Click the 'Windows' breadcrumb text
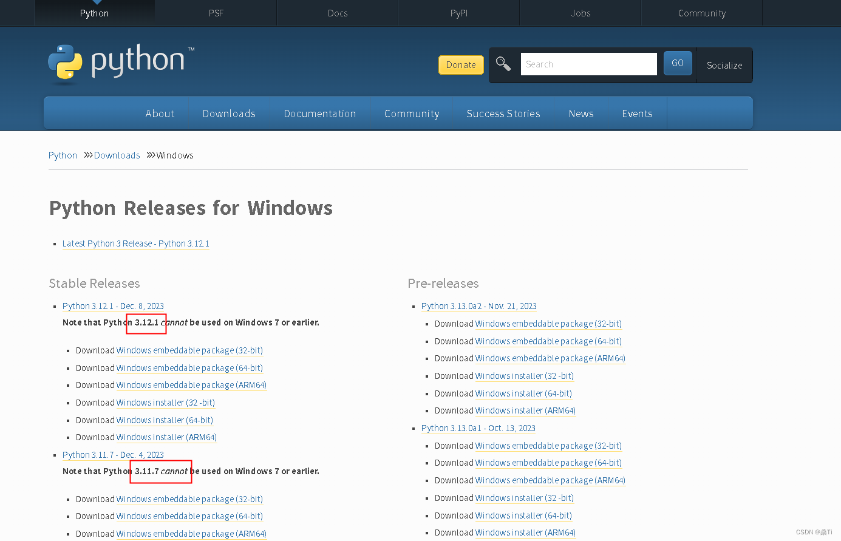Image resolution: width=841 pixels, height=541 pixels. coord(175,155)
